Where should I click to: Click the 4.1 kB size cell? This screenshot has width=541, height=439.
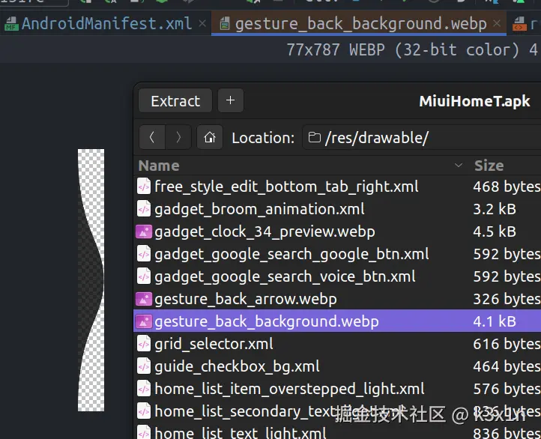495,321
